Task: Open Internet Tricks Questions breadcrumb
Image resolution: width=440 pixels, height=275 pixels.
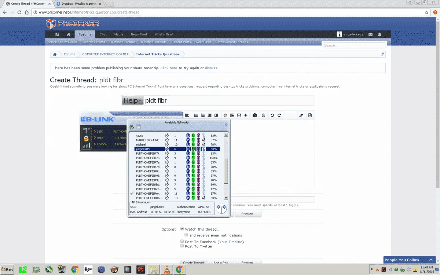Action: [x=158, y=54]
